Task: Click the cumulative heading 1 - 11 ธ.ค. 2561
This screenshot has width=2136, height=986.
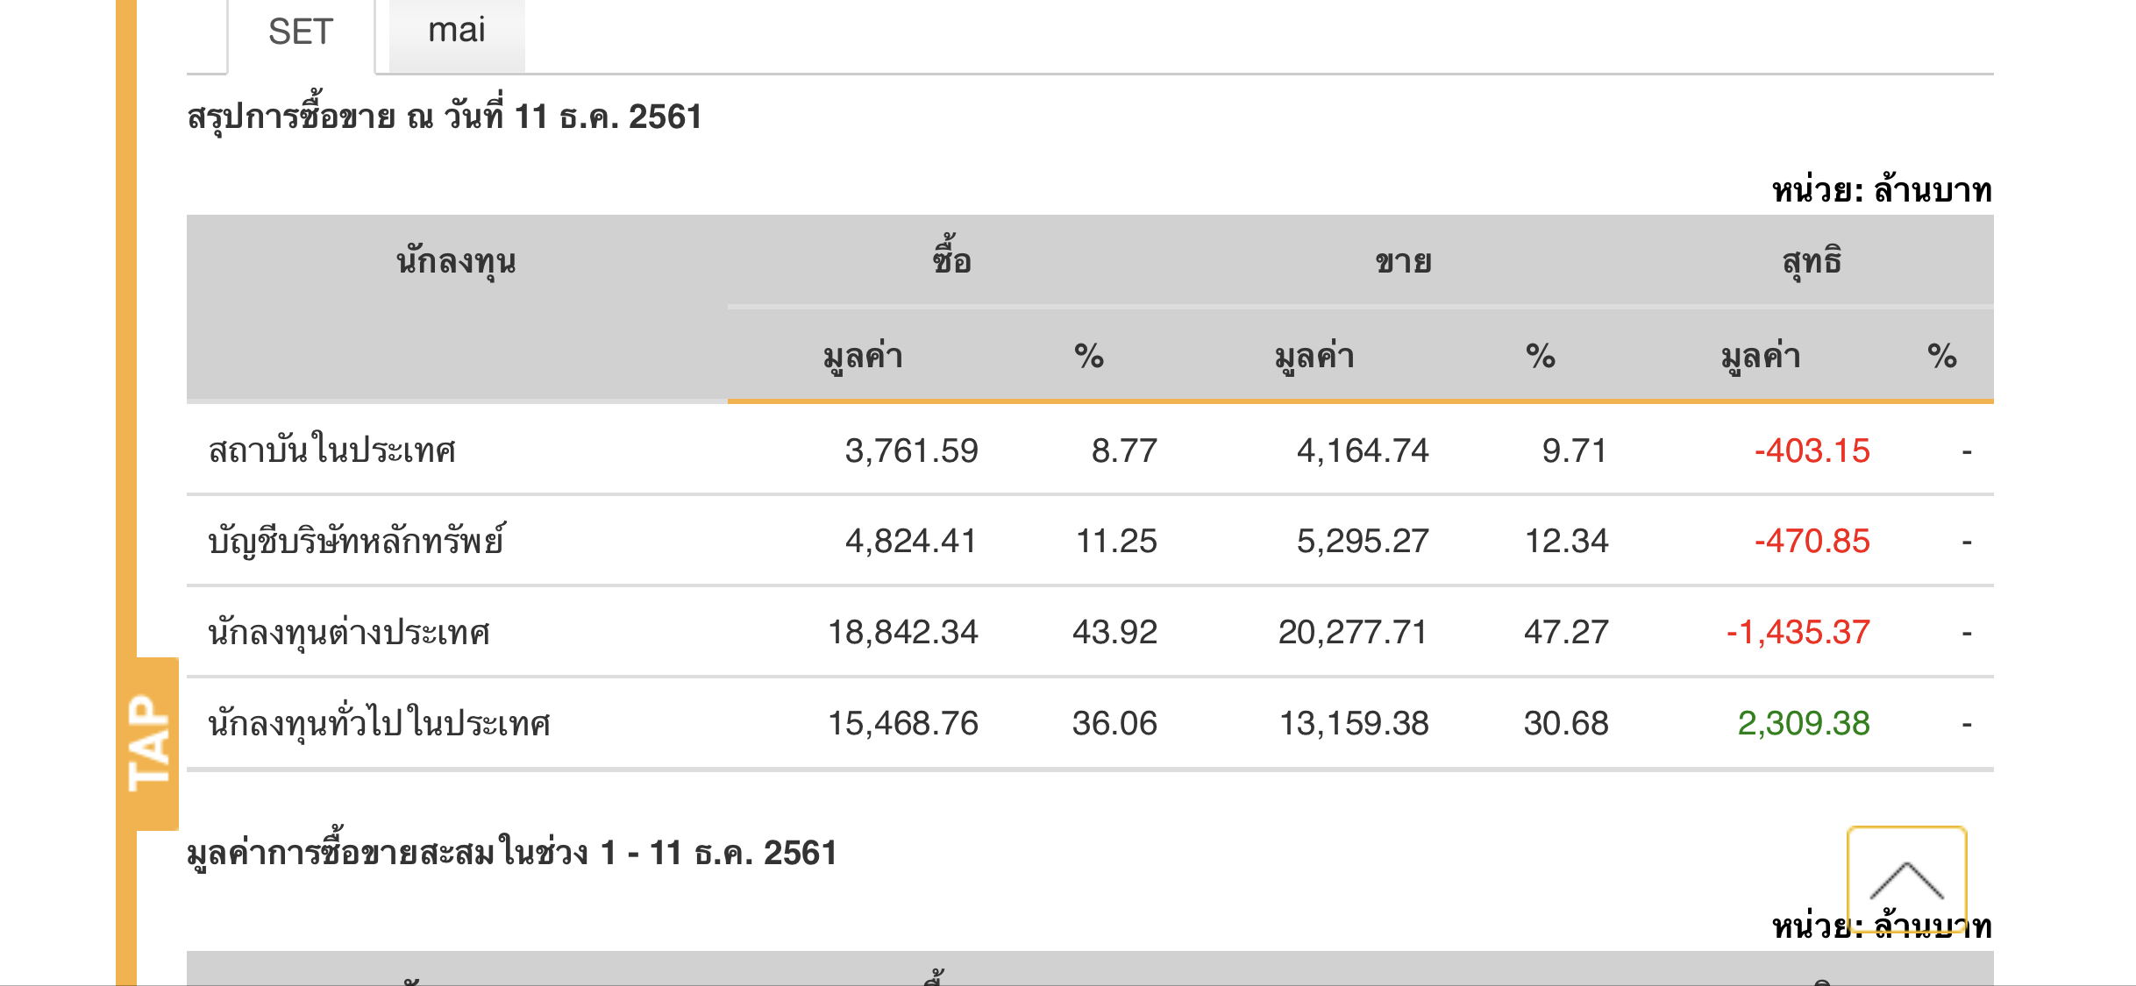Action: (512, 853)
